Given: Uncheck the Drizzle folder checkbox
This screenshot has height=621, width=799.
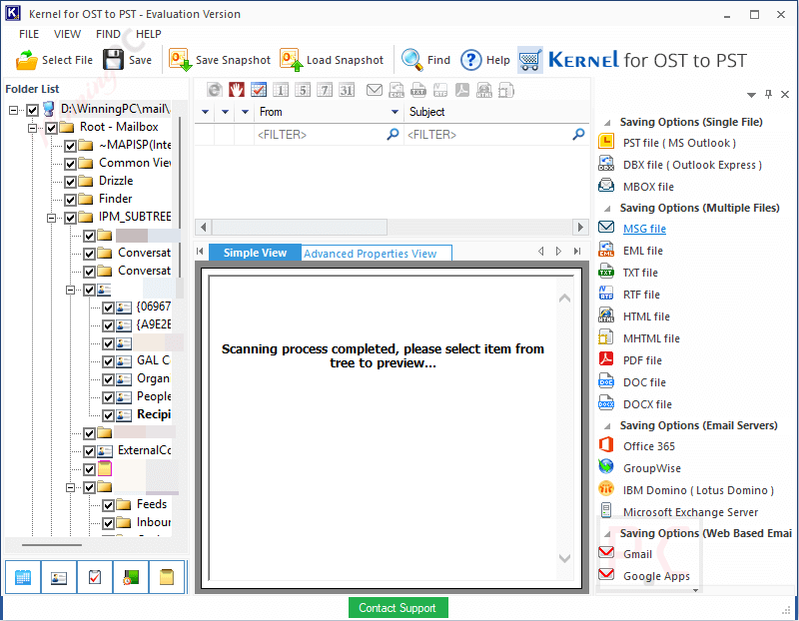Looking at the screenshot, I should click(x=70, y=182).
